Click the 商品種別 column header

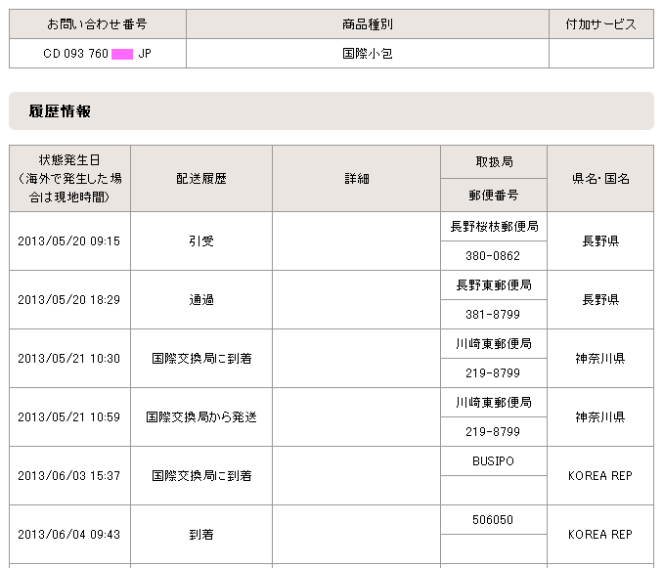coord(368,24)
